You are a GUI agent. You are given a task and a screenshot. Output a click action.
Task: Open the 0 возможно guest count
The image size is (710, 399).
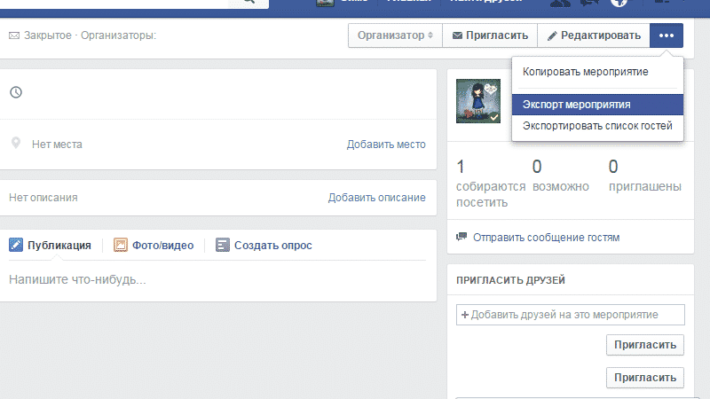click(561, 176)
